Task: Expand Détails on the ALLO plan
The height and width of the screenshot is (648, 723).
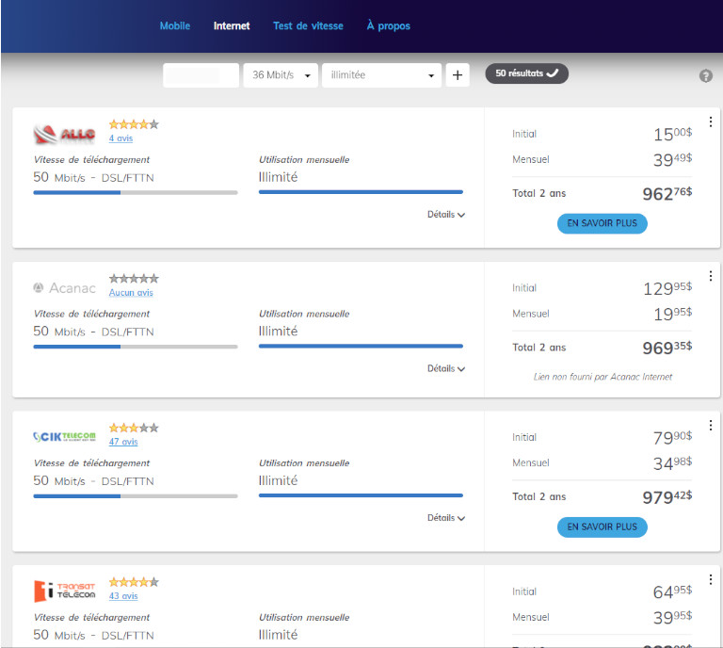Action: click(x=446, y=215)
